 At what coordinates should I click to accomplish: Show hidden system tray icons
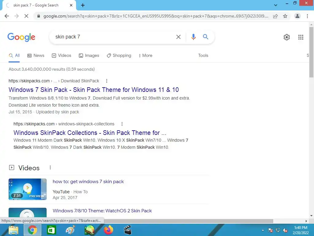(263, 230)
